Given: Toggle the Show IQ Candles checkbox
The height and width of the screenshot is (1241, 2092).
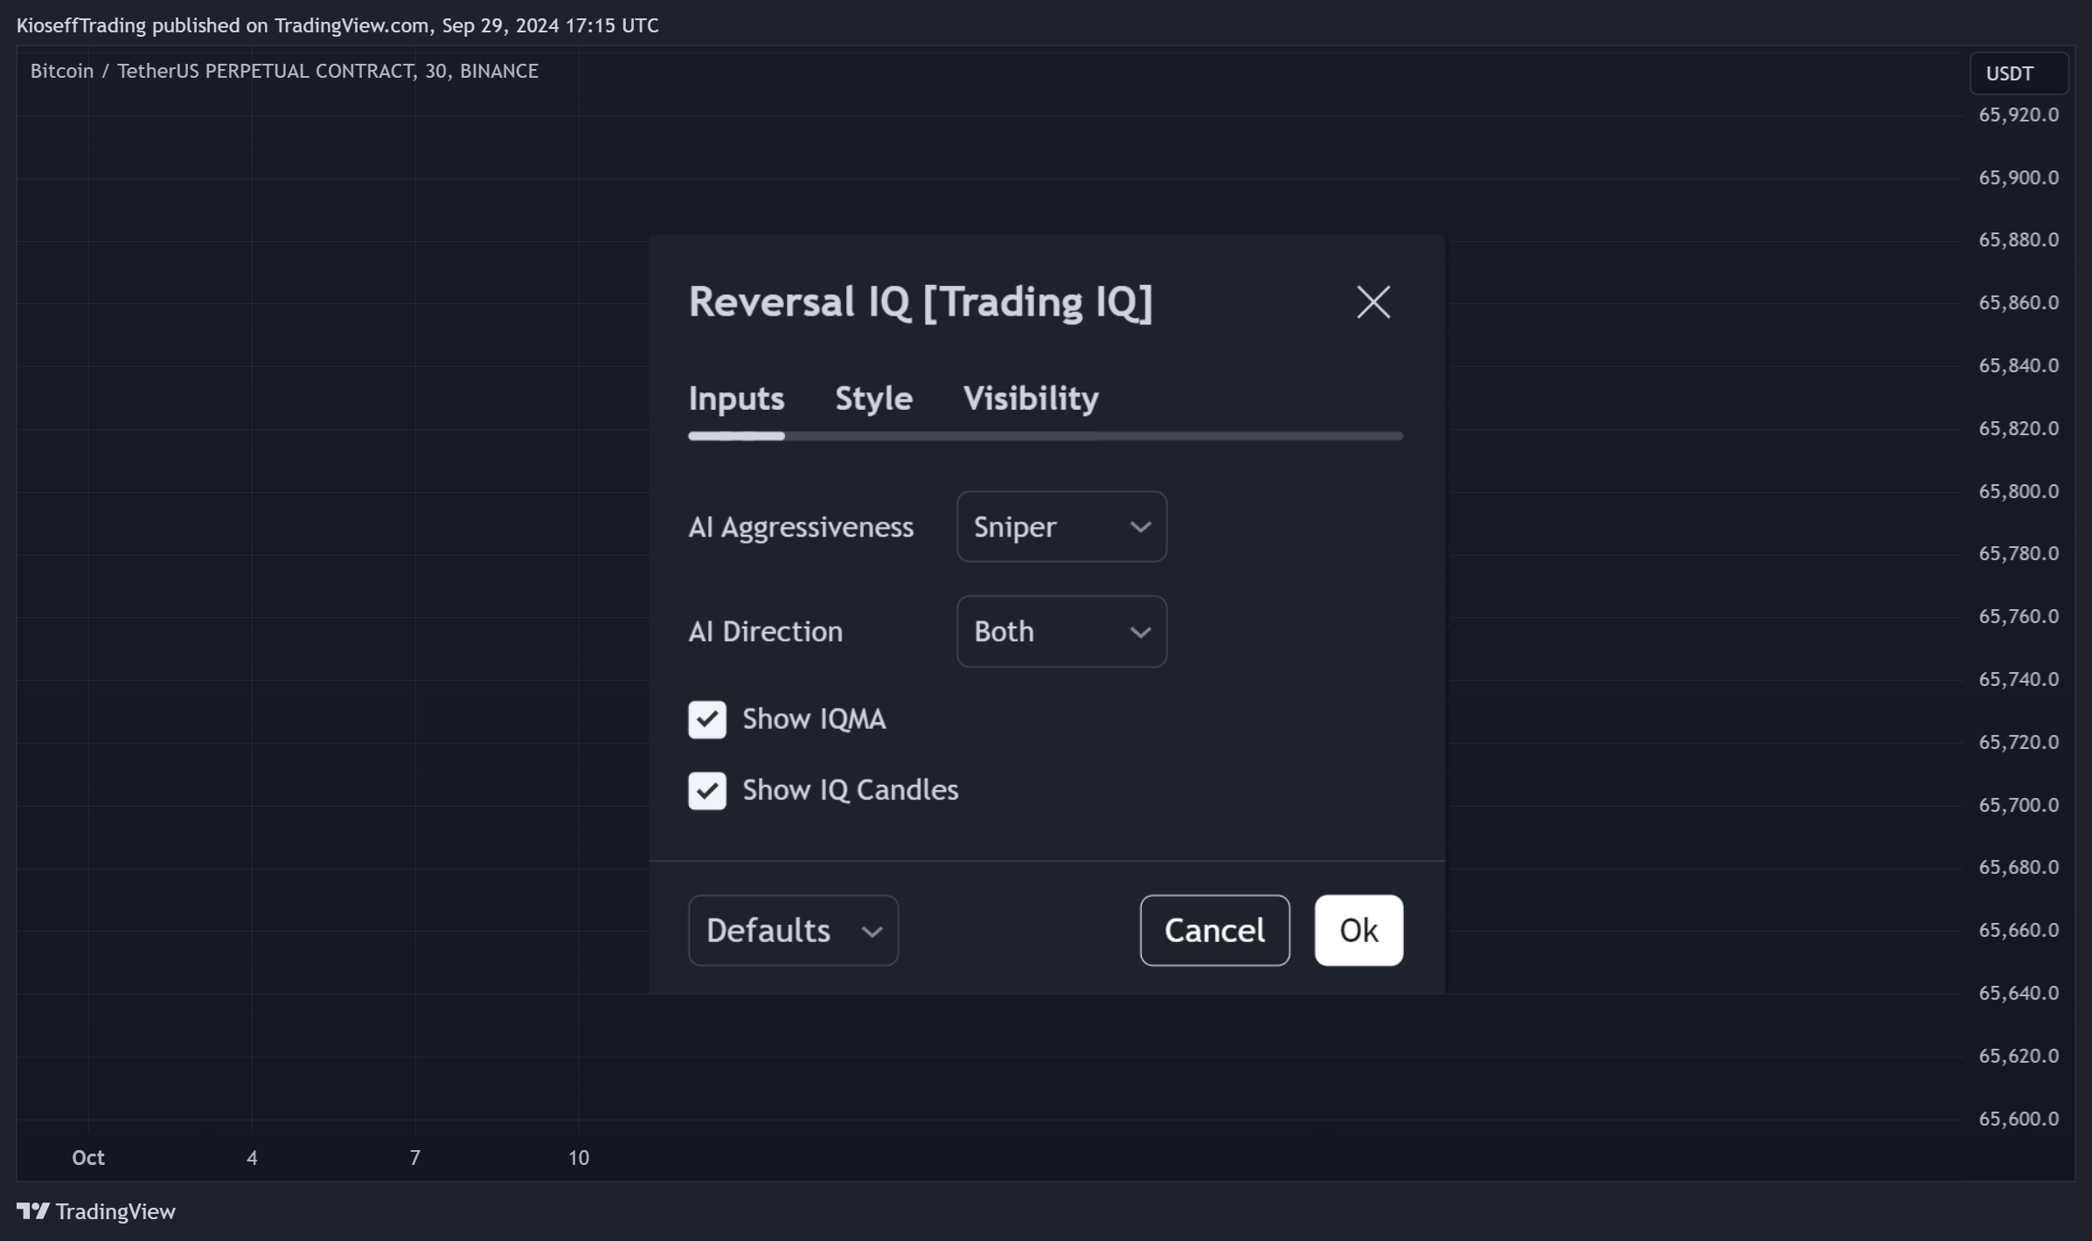Looking at the screenshot, I should click(x=707, y=791).
